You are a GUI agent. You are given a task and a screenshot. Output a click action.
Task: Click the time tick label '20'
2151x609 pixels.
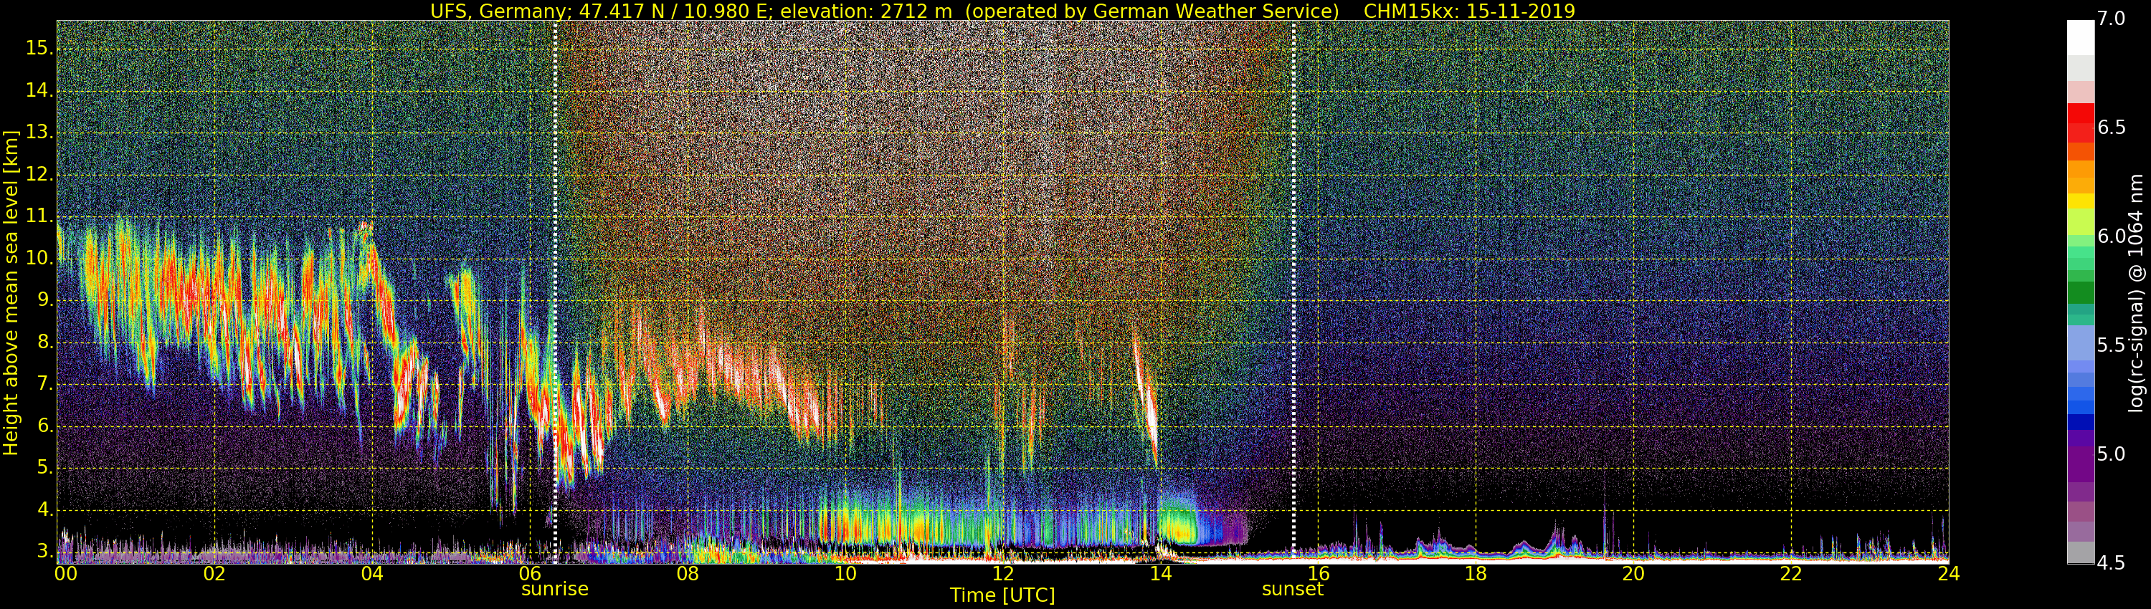coord(1633,573)
